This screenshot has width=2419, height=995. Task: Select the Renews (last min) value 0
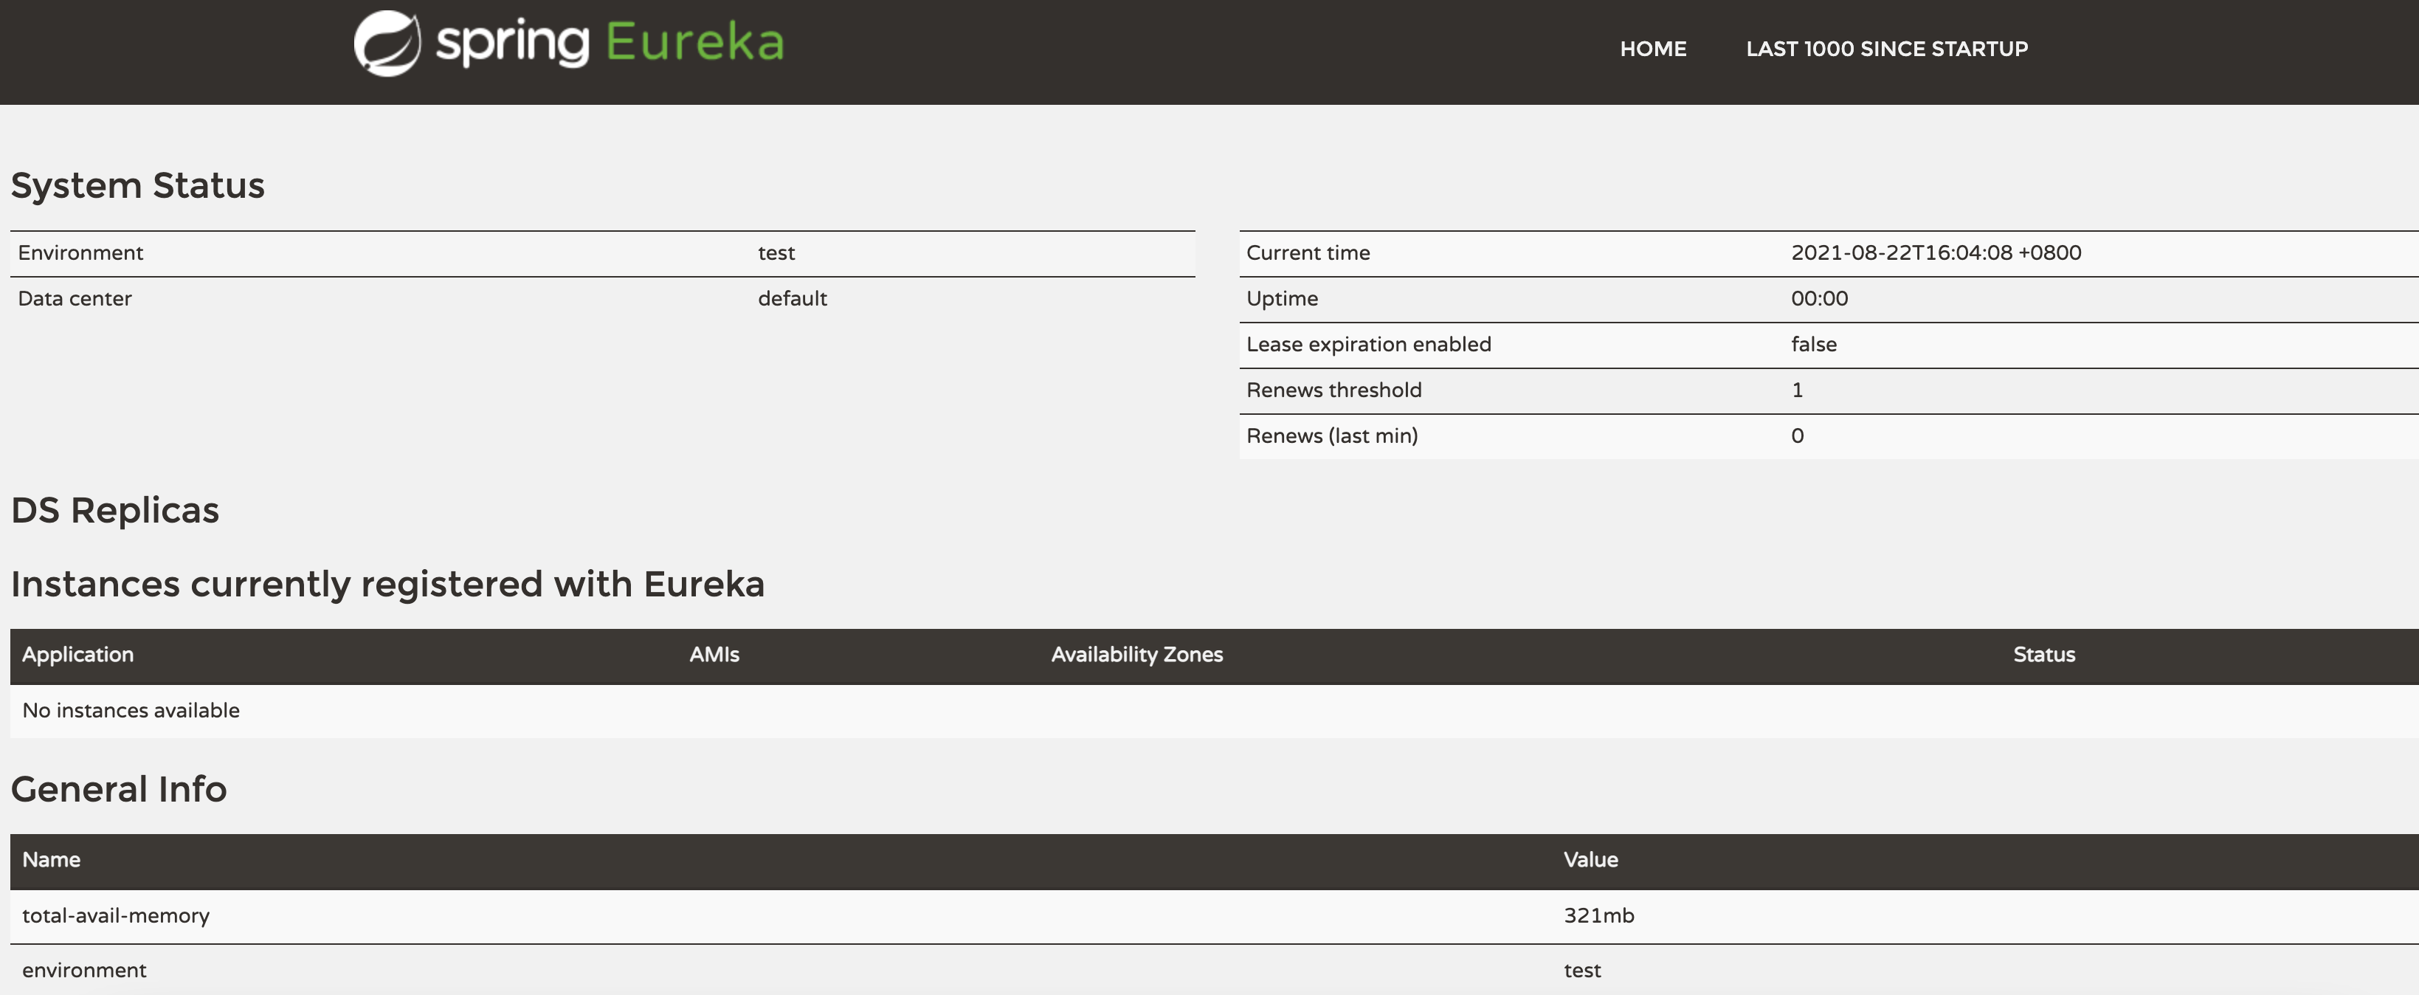[1798, 436]
